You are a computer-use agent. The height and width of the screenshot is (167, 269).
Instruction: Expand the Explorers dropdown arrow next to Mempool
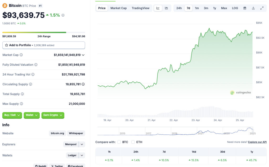[82, 144]
